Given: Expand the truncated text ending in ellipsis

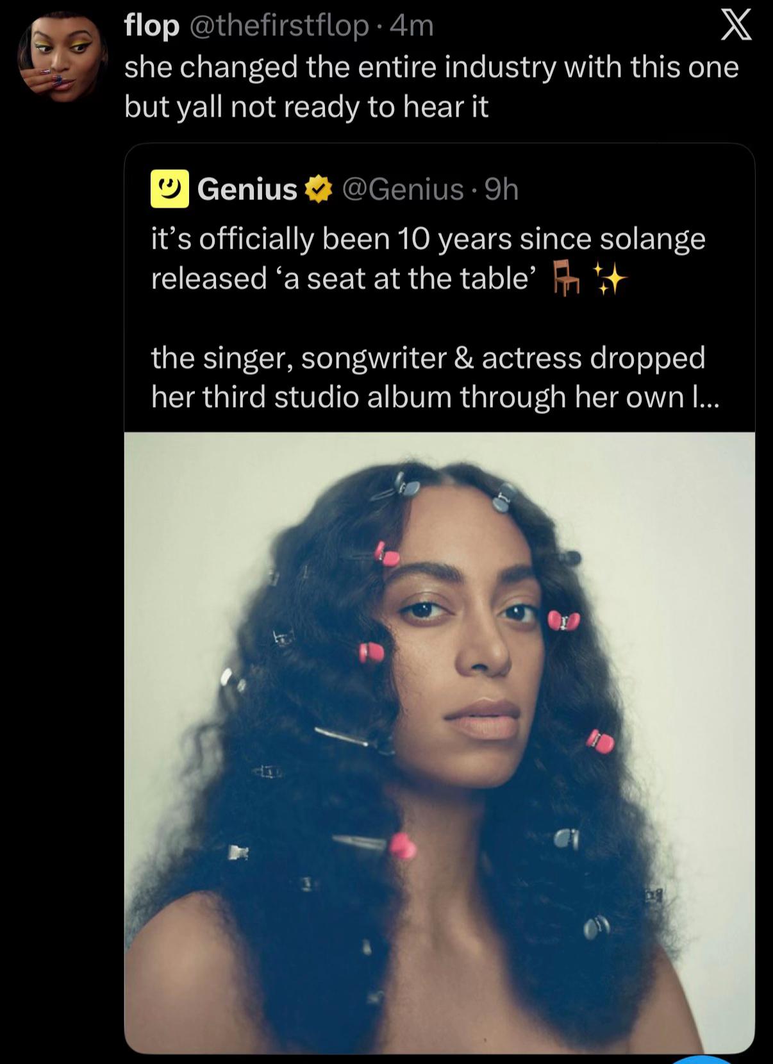Looking at the screenshot, I should tap(706, 397).
